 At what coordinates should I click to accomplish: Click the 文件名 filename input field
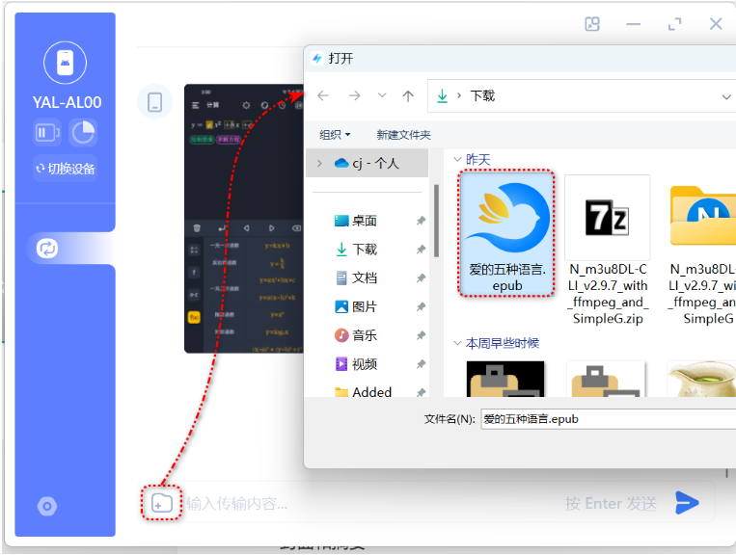(608, 419)
